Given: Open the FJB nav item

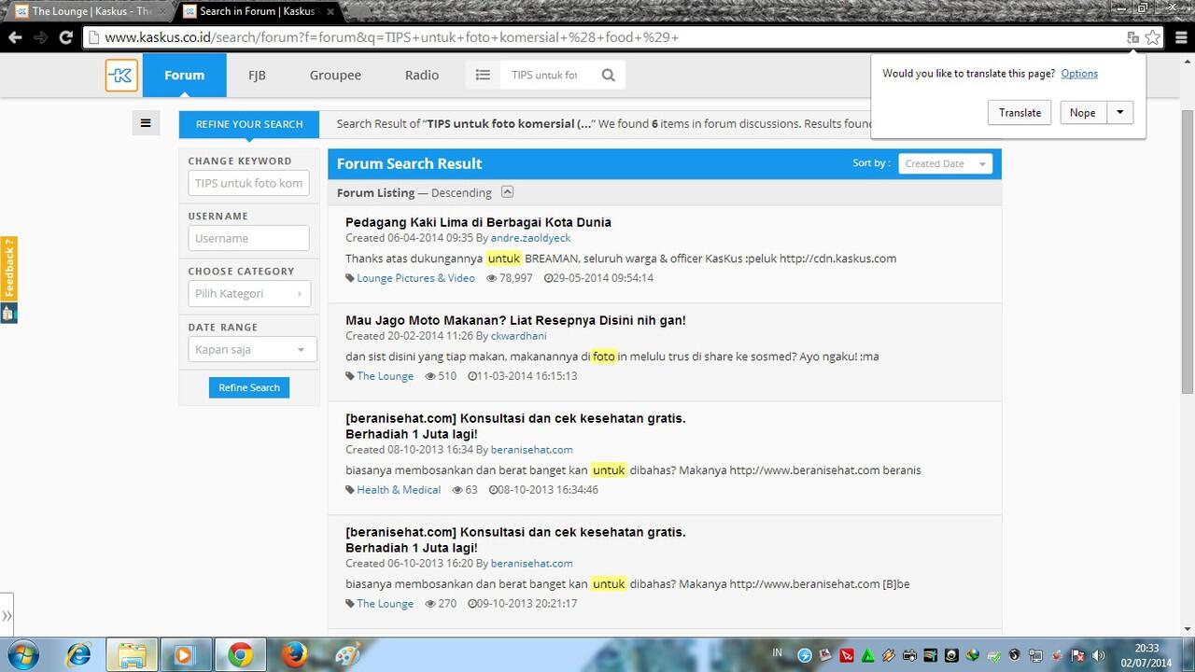Looking at the screenshot, I should coord(257,75).
